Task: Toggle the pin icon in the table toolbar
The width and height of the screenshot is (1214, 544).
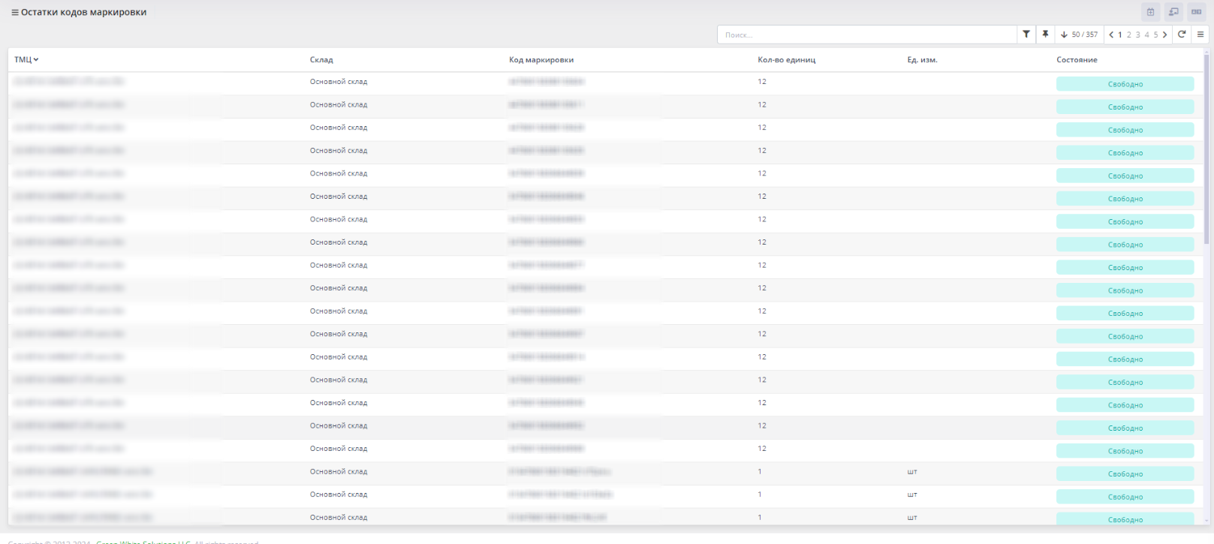Action: pos(1045,35)
